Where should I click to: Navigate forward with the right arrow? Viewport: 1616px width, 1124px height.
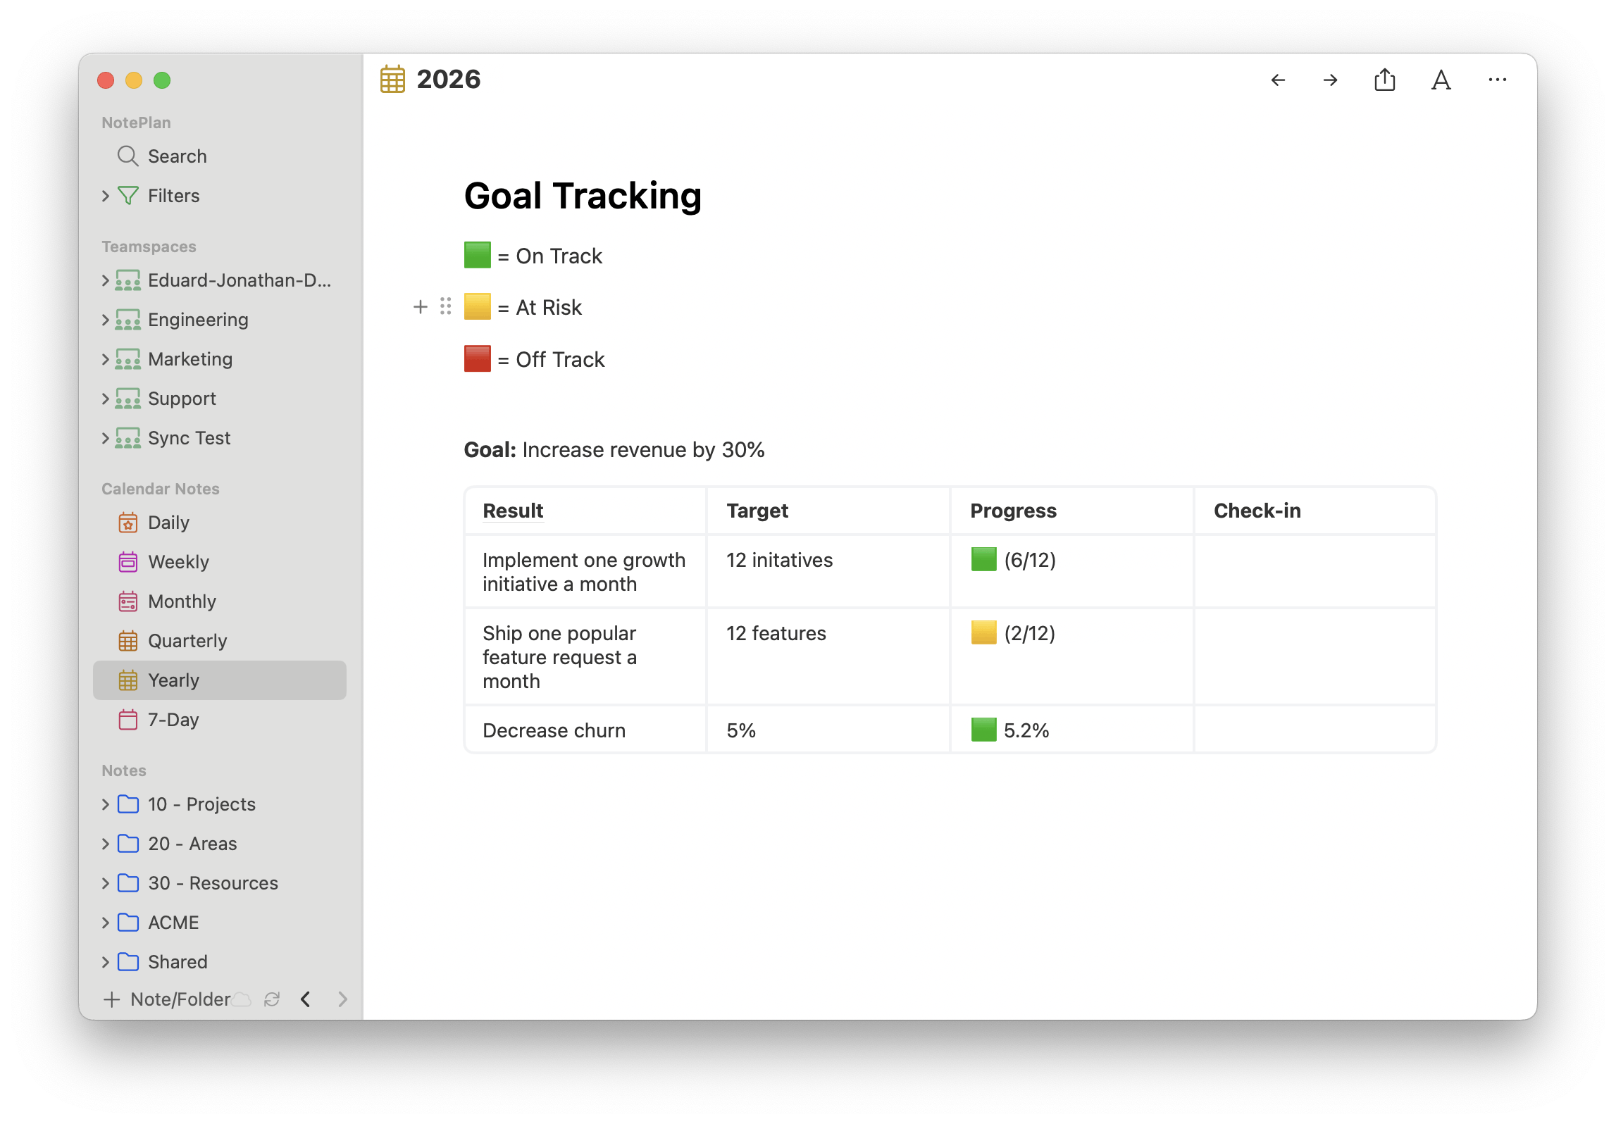coord(1330,80)
